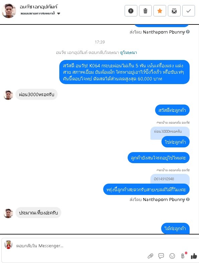Select the quoted phone number 0614910948 bubble

170,179
